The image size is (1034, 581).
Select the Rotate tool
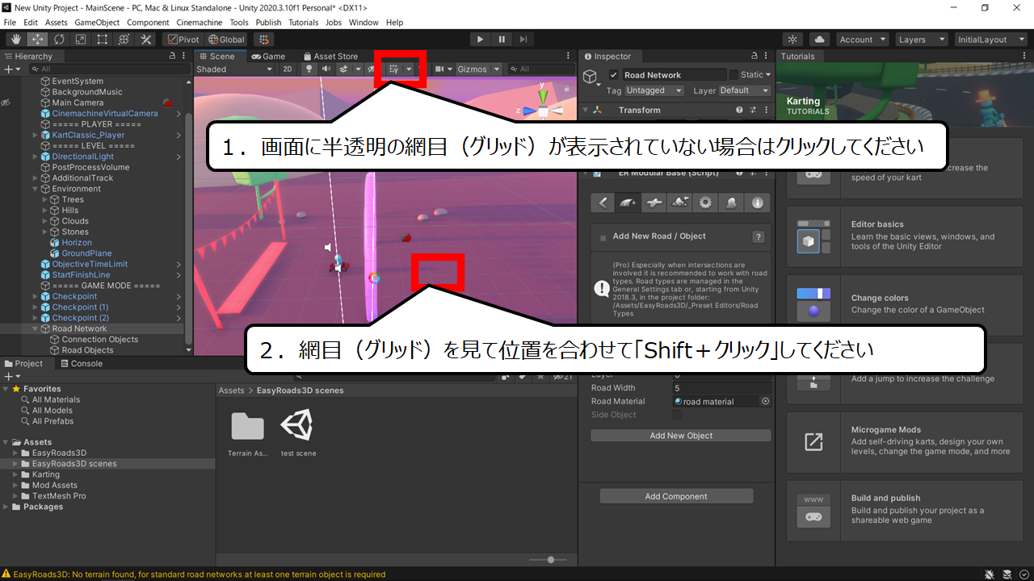click(x=59, y=39)
